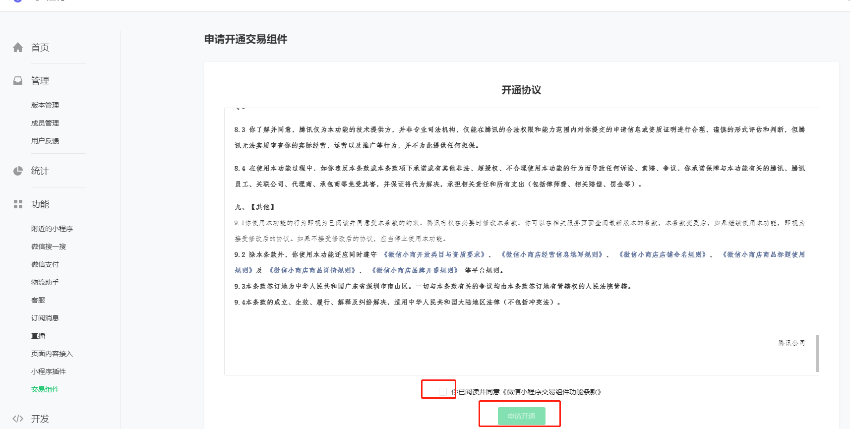Image resolution: width=850 pixels, height=429 pixels.
Task: Open 订阅消息 in sidebar
Action: [x=45, y=318]
